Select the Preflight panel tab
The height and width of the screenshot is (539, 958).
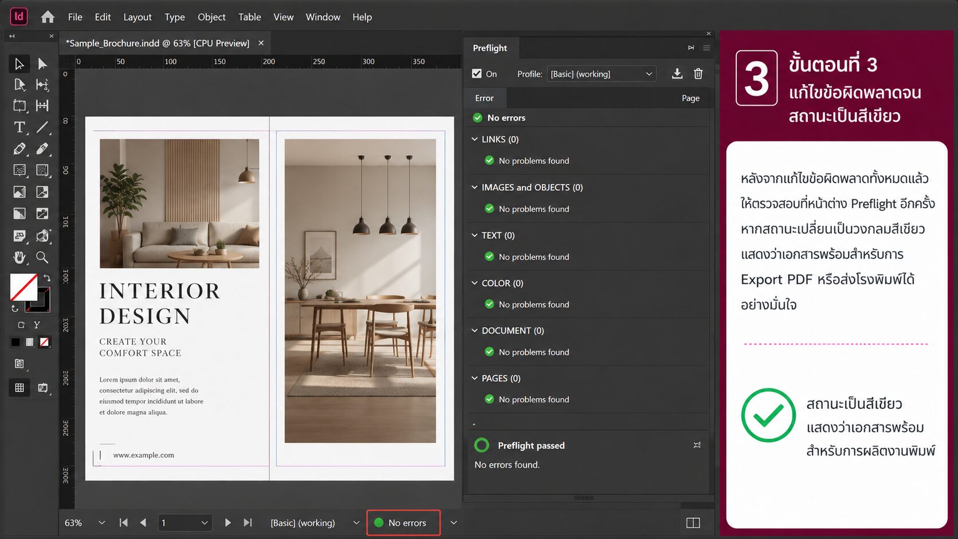point(490,48)
